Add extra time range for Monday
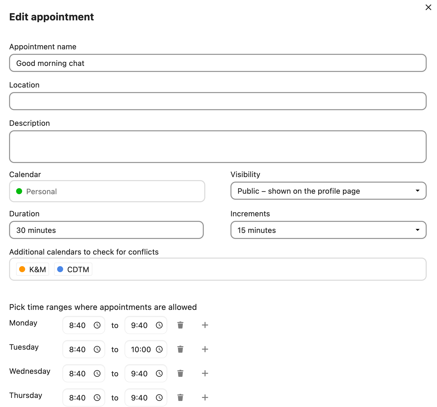This screenshot has width=437, height=407. pos(205,325)
